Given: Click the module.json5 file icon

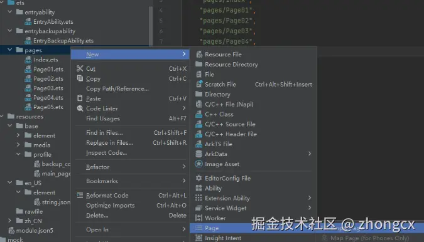Looking at the screenshot, I should tap(11, 230).
